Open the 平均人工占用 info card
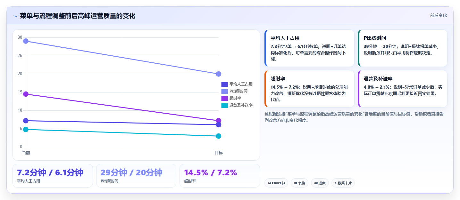Screen dimensions: 460x200 pyautogui.click(x=309, y=48)
